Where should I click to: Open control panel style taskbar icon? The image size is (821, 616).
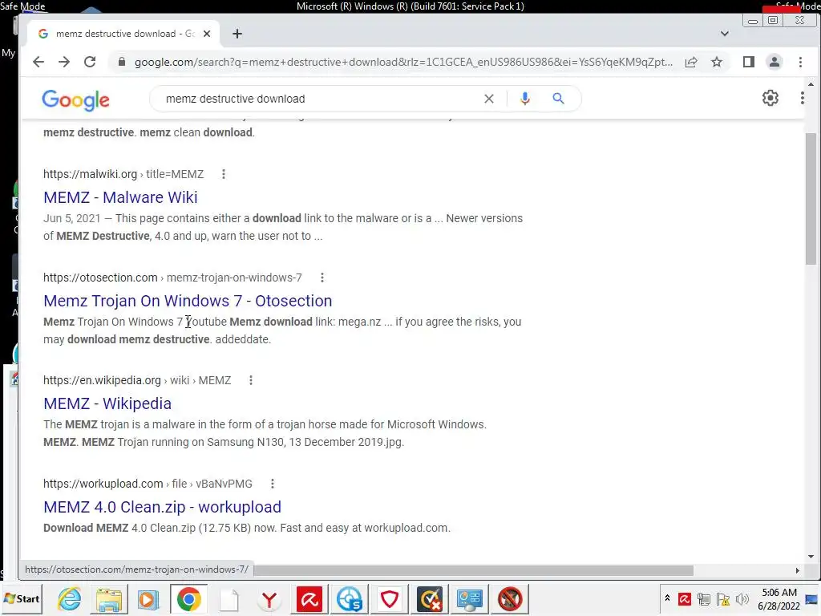pyautogui.click(x=470, y=598)
